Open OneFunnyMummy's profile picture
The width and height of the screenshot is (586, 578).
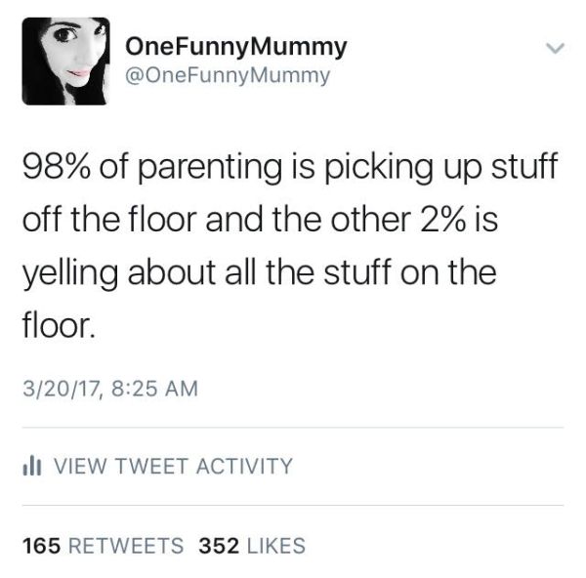(63, 61)
